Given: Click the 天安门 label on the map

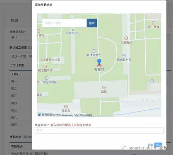Looking at the screenshot, I should tap(99, 70).
